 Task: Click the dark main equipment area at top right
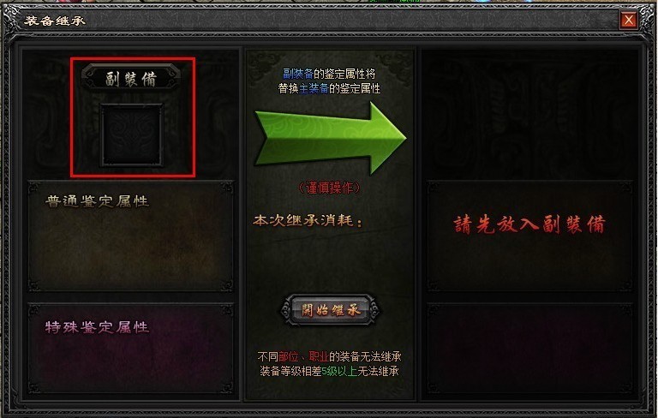[x=531, y=114]
